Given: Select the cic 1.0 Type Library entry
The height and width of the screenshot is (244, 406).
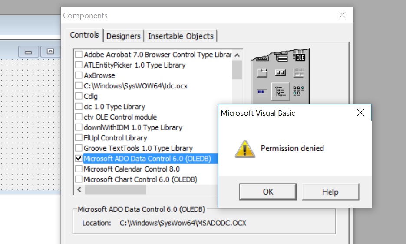Looking at the screenshot, I should pyautogui.click(x=115, y=107).
